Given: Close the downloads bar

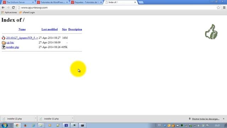Looking at the screenshot, I should tap(223, 119).
